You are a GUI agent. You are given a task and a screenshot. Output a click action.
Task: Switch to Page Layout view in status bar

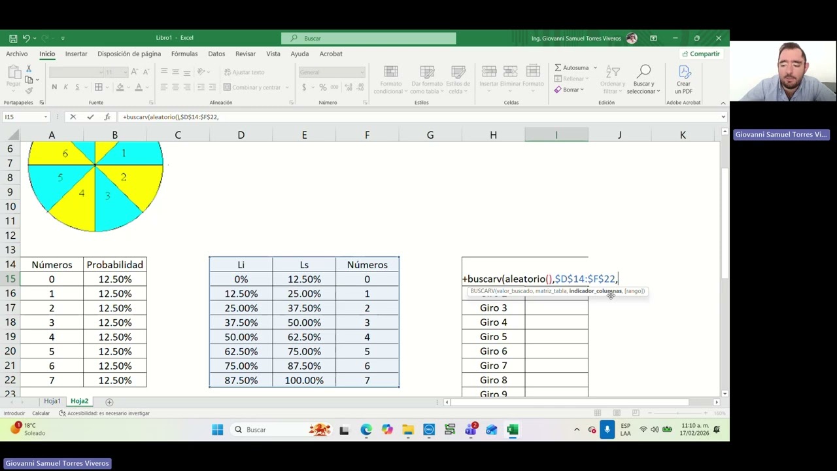click(617, 413)
